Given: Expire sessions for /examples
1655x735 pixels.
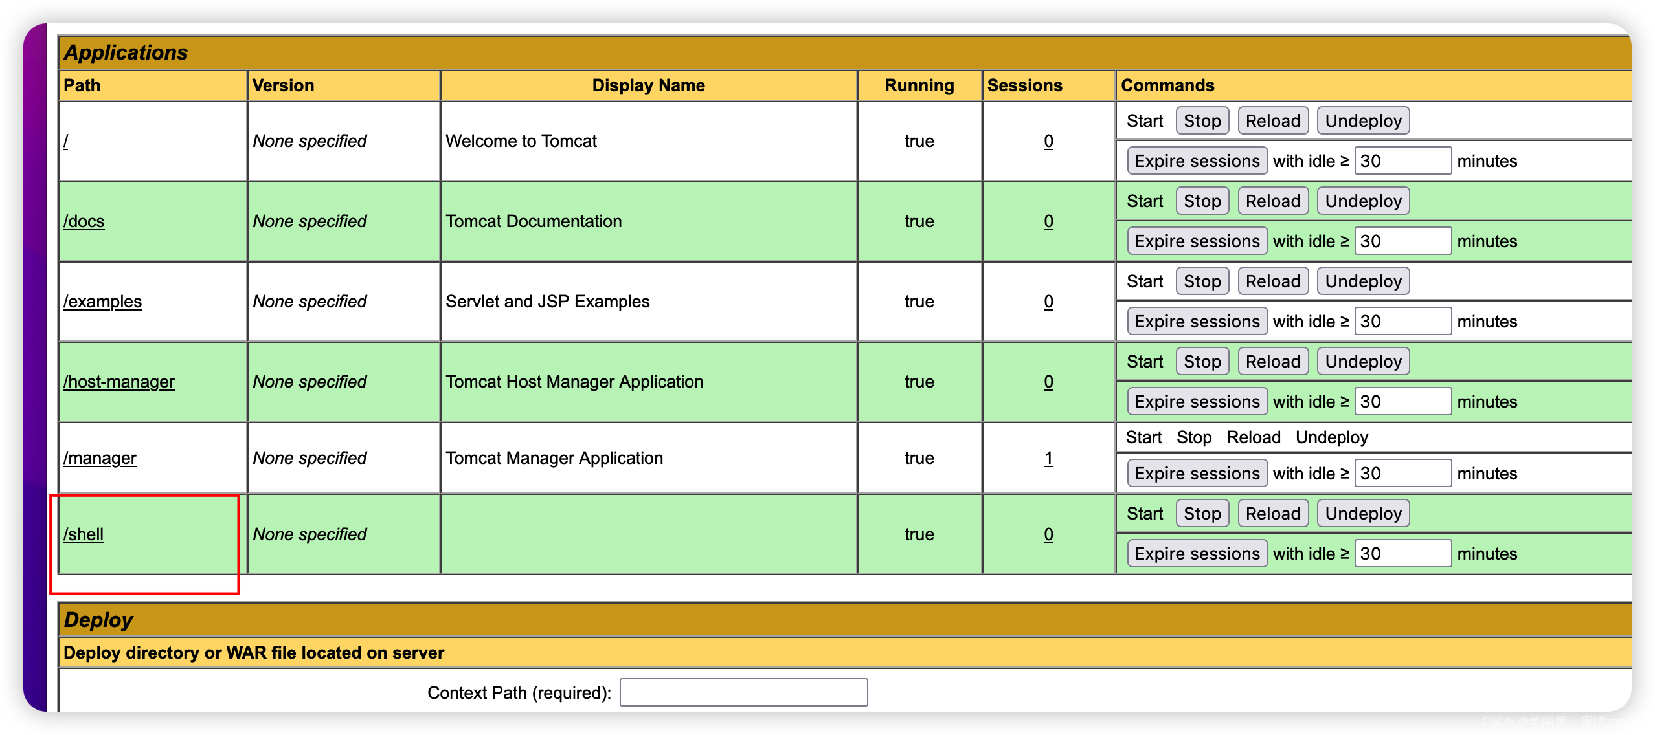Looking at the screenshot, I should click(1197, 322).
